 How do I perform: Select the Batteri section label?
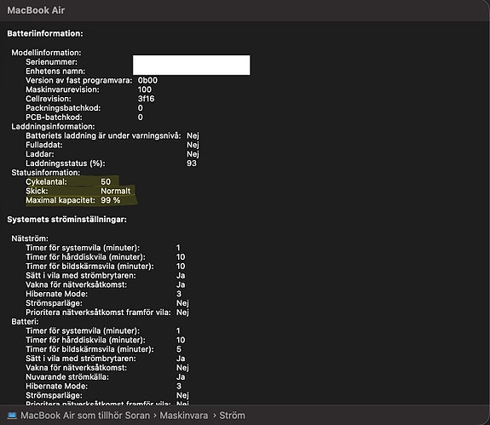coord(25,322)
